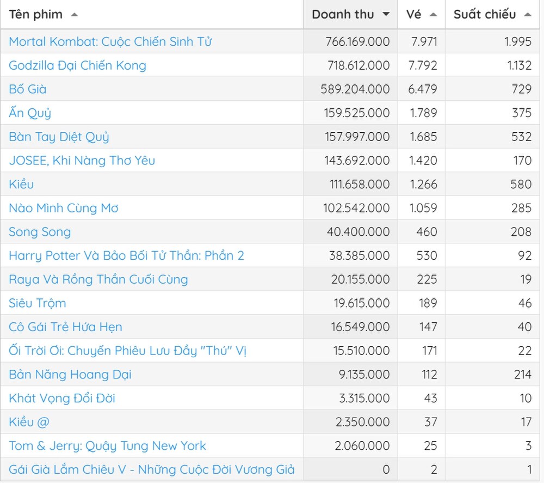Image resolution: width=544 pixels, height=483 pixels.
Task: Click the 766.169.000 revenue cell
Action: coord(357,41)
